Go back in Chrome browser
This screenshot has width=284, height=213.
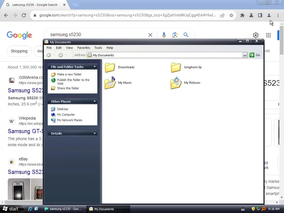click(x=6, y=16)
